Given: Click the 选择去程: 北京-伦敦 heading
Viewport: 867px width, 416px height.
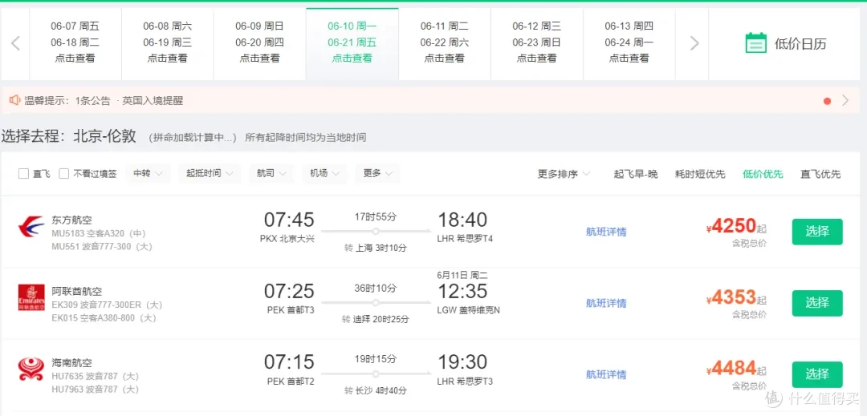Looking at the screenshot, I should [x=68, y=136].
